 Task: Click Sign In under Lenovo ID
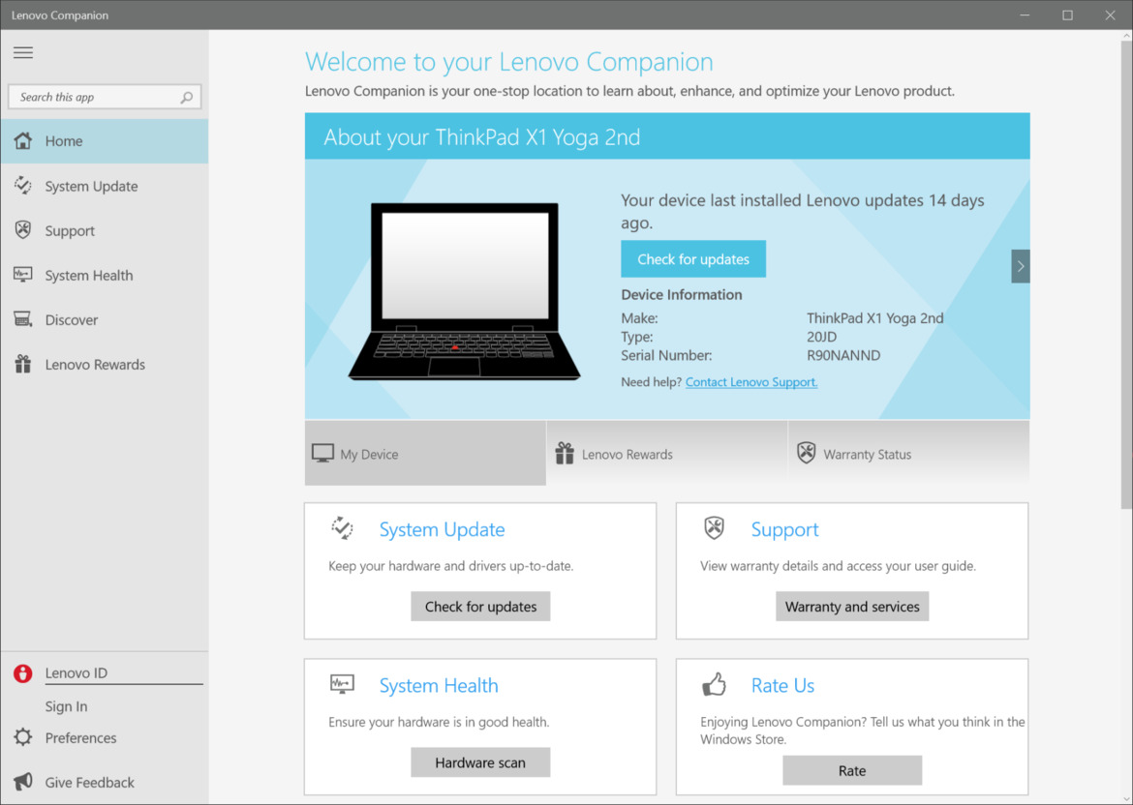(x=67, y=706)
